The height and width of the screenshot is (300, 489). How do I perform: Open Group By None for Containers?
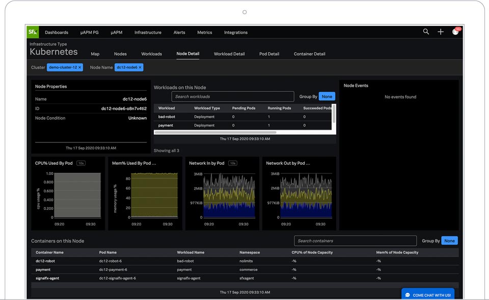tap(449, 241)
